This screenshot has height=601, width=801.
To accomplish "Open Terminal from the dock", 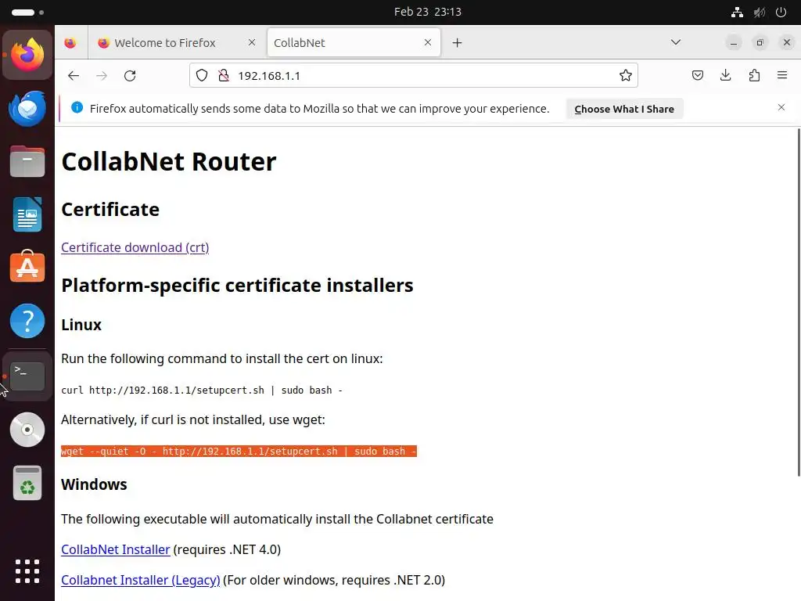I will click(27, 376).
